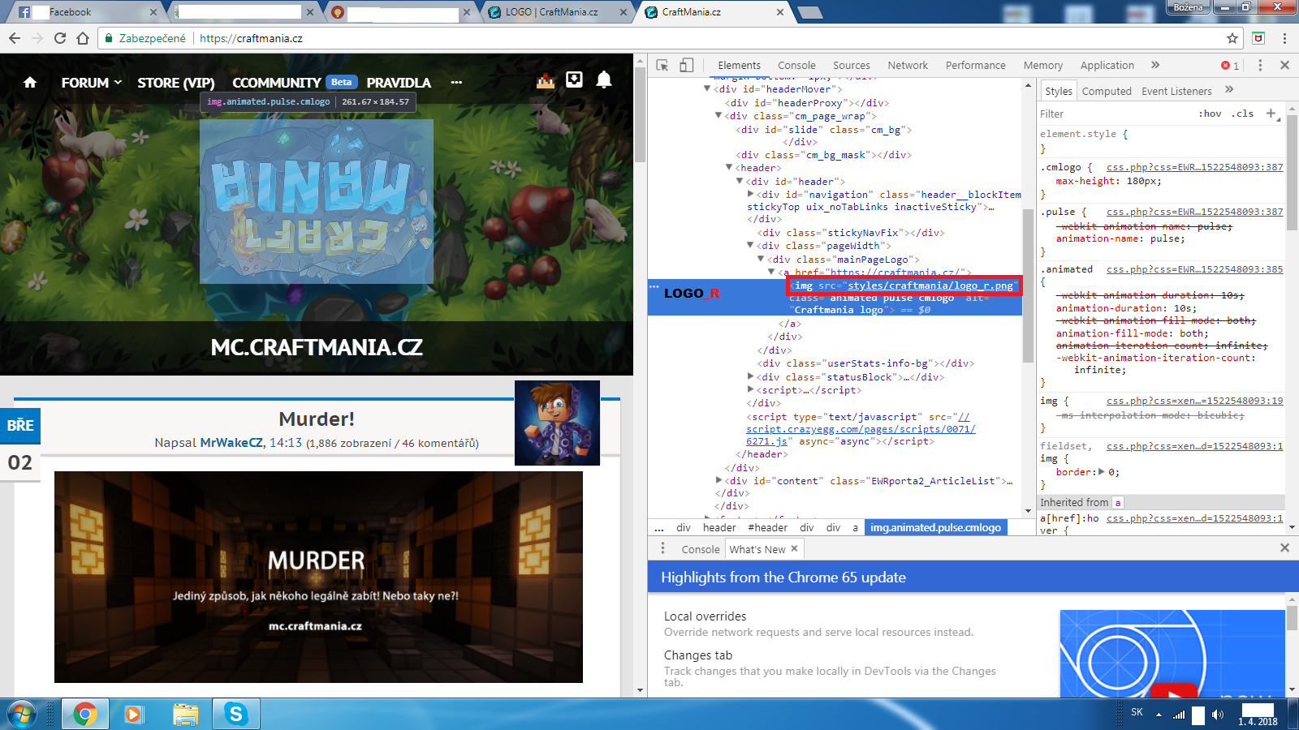Toggle device toolbar icon in DevTools

coord(687,65)
